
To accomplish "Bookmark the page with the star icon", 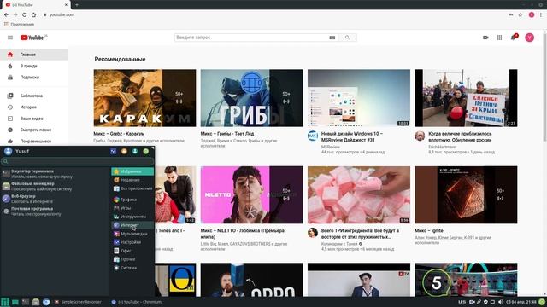I will coord(521,14).
